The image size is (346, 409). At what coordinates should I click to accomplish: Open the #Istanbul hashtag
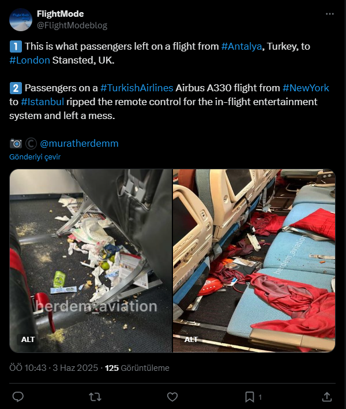pos(43,102)
